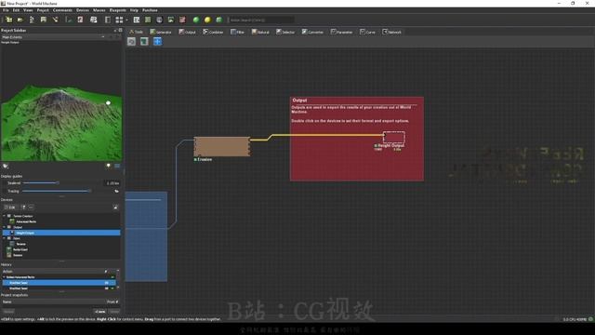Click the icon at right of Devices toolbar
The height and width of the screenshot is (335, 595).
[x=115, y=207]
